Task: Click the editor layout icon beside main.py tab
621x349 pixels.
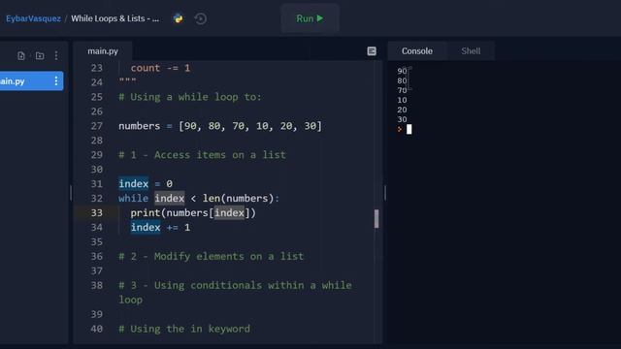Action: [x=372, y=51]
